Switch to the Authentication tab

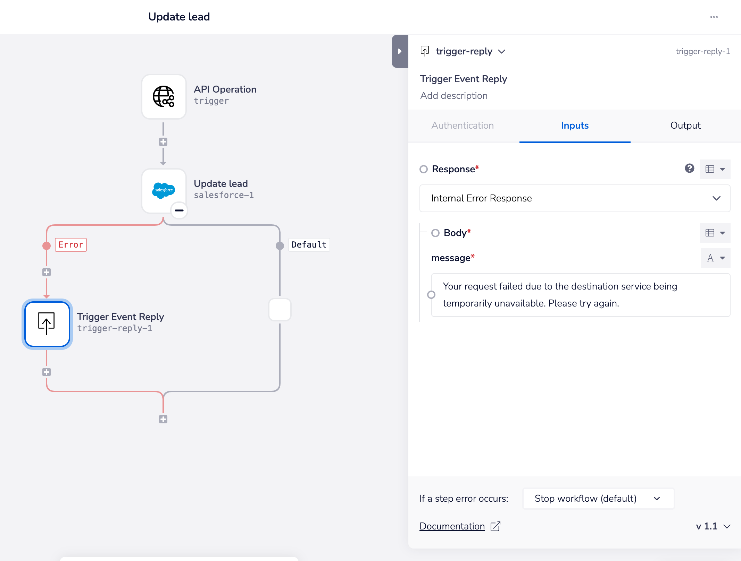(463, 126)
